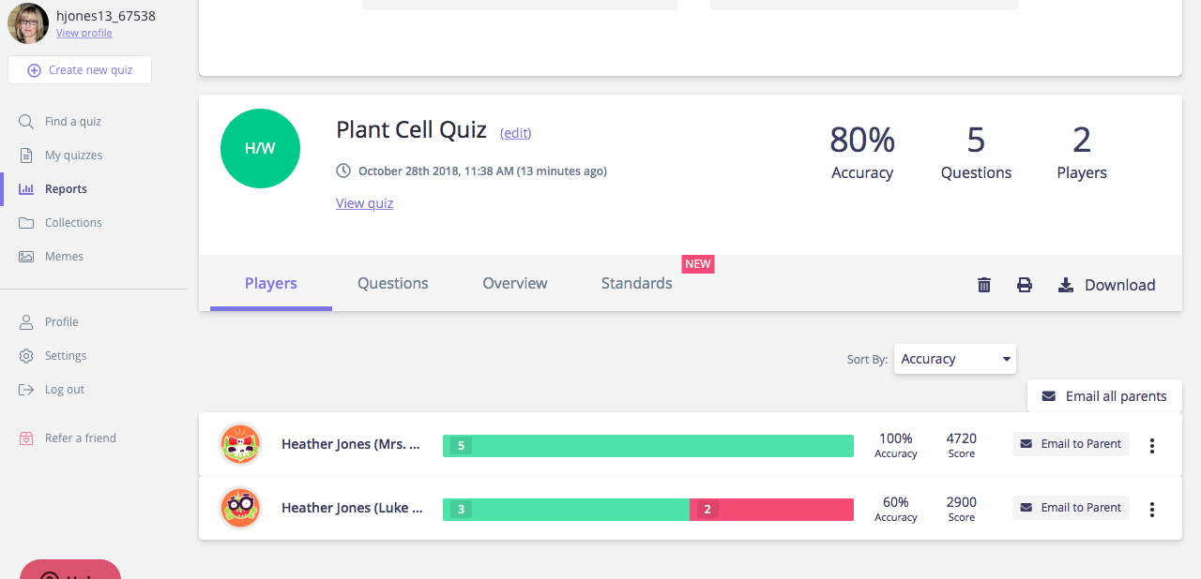Viewport: 1201px width, 579px height.
Task: Open the Sort By Accuracy dropdown
Action: [x=954, y=359]
